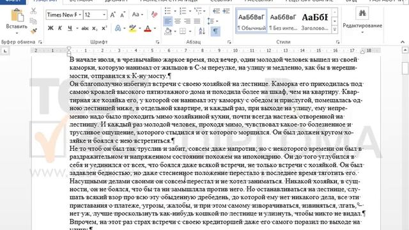Apply the Обычный style
This screenshot has width=409, height=230.
click(251, 21)
